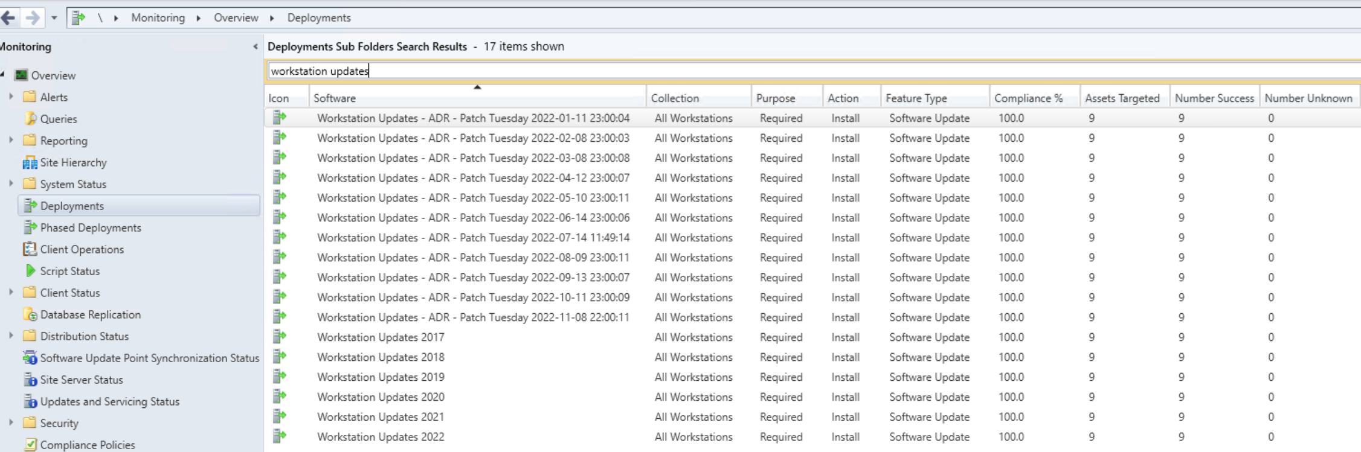Expand the Distribution Status folder node
Screen dimensions: 1361x452
tap(11, 336)
